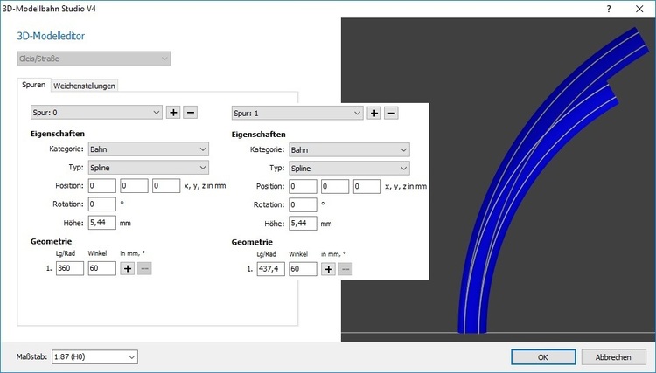Add a new track next to Spur: 0

(173, 113)
